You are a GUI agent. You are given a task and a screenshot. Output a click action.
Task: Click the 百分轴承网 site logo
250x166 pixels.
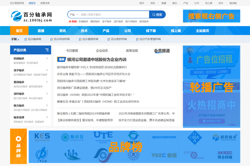tap(31, 16)
